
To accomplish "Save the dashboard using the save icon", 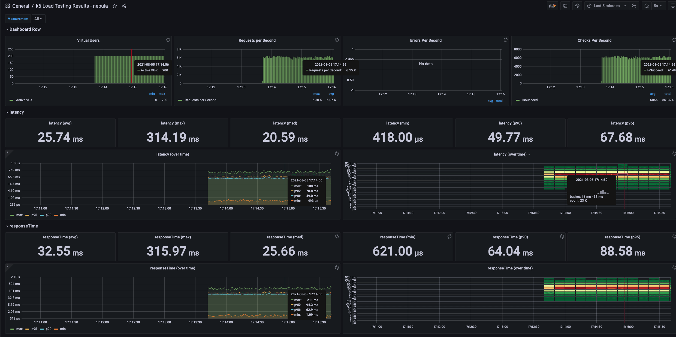I will [x=565, y=5].
